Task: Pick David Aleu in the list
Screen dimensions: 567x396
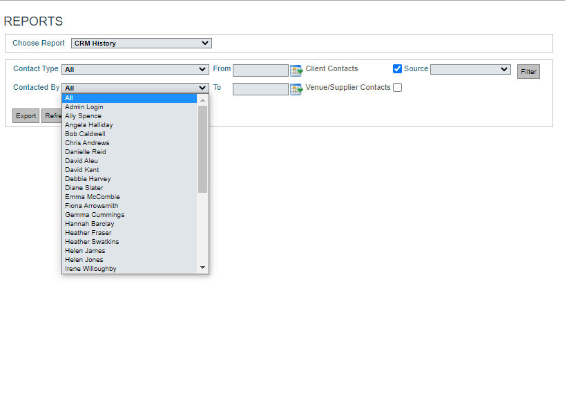Action: click(x=129, y=161)
